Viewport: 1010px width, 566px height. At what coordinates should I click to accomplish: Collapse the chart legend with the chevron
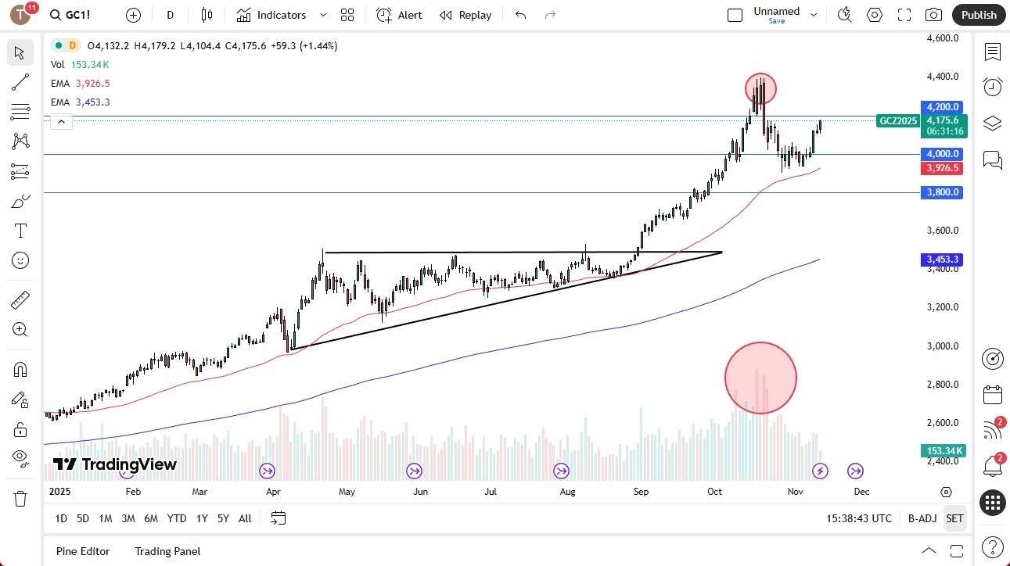point(61,121)
